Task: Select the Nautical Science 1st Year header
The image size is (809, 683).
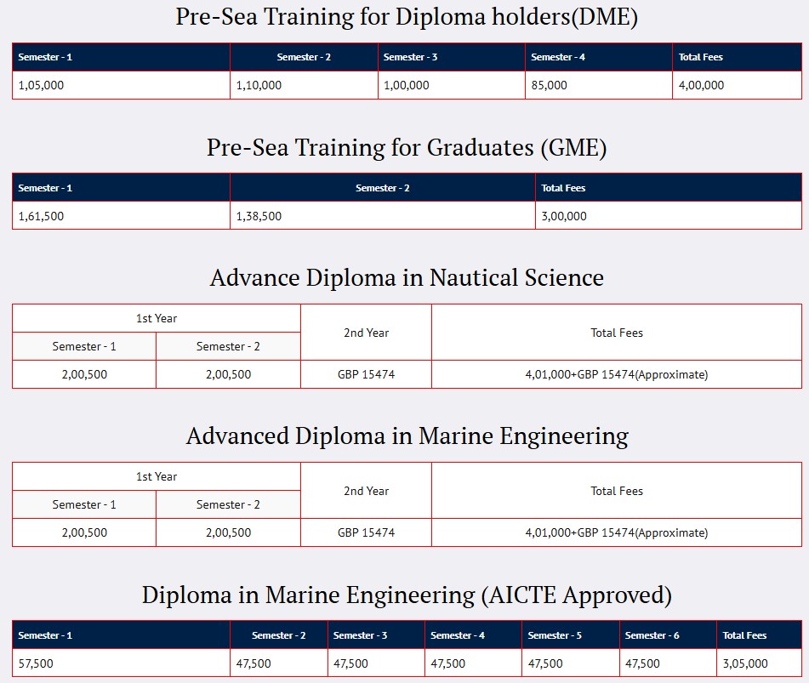Action: pos(157,318)
